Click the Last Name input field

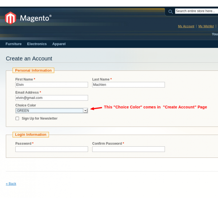click(128, 85)
